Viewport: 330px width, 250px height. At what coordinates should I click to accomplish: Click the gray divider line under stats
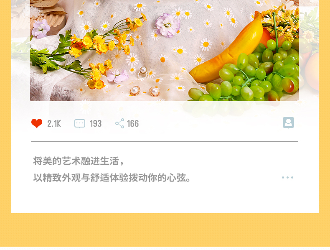pyautogui.click(x=165, y=142)
